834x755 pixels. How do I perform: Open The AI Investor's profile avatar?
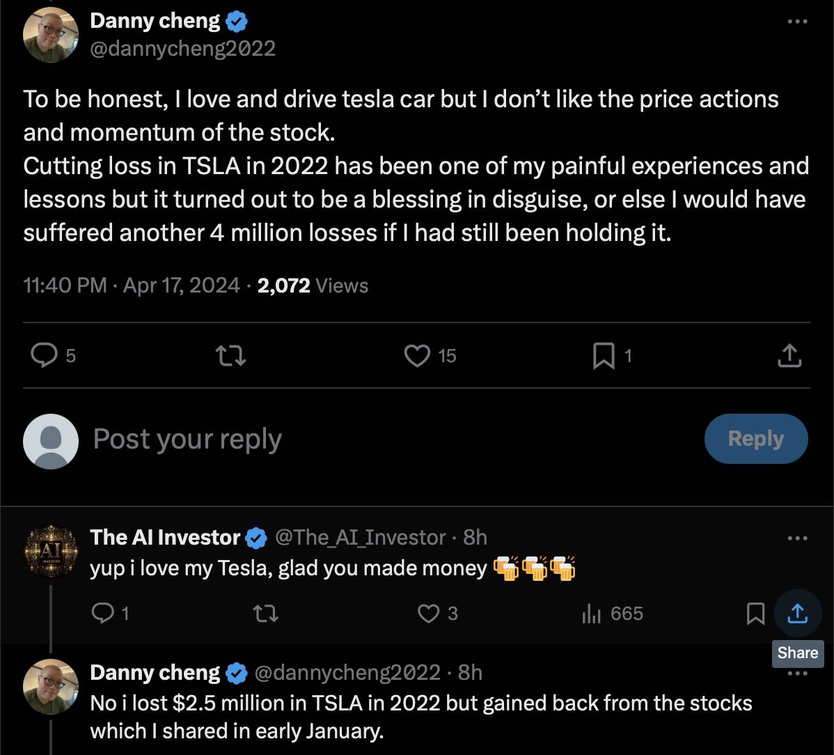pos(50,550)
